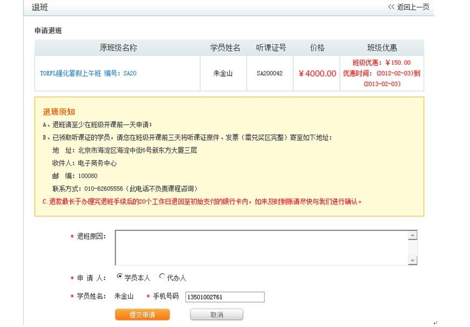Click the contact phone number 010-62605556
Image resolution: width=470 pixels, height=327 pixels.
[102, 189]
